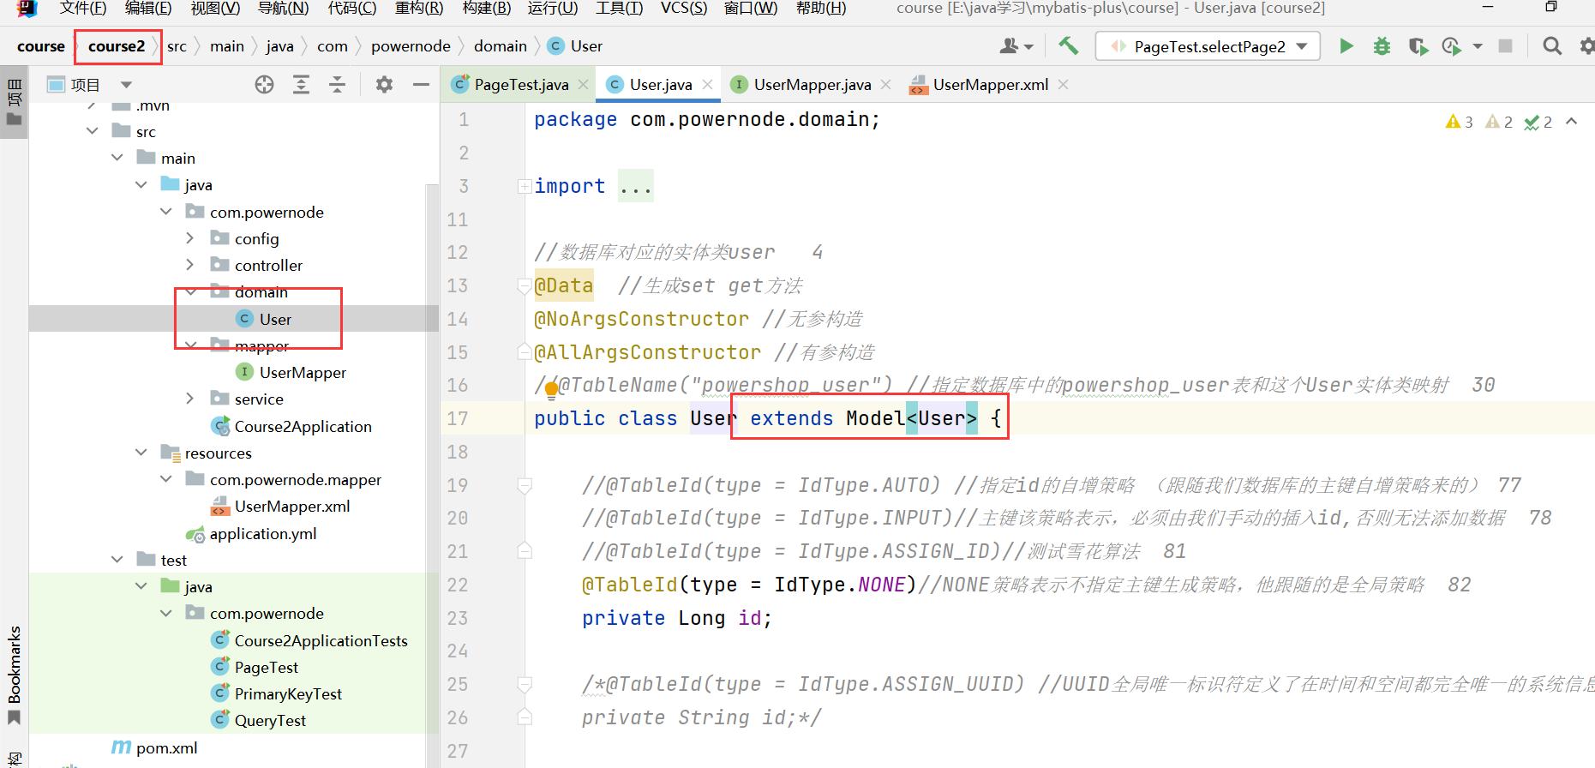Run with coverage shield icon
Viewport: 1595px width, 768px height.
click(1418, 46)
